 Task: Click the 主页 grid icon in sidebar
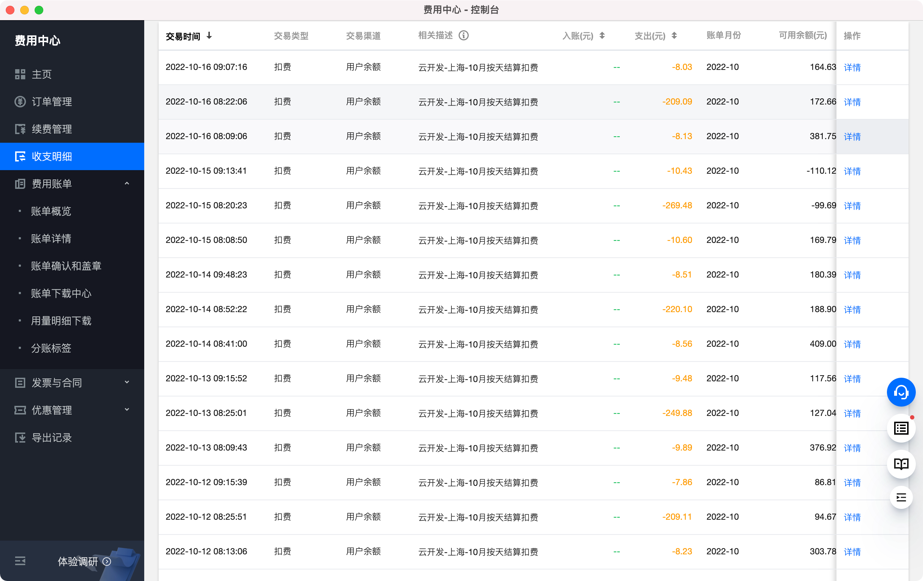[x=20, y=74]
